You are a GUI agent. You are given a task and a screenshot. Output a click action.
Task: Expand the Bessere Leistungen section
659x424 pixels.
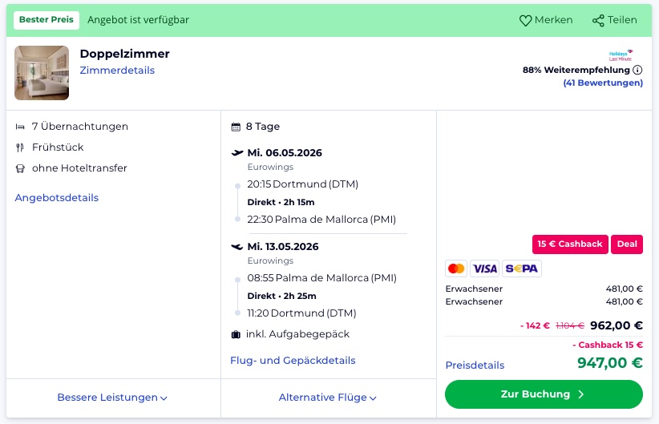click(x=112, y=398)
